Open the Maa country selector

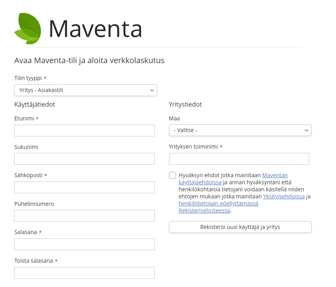click(240, 130)
